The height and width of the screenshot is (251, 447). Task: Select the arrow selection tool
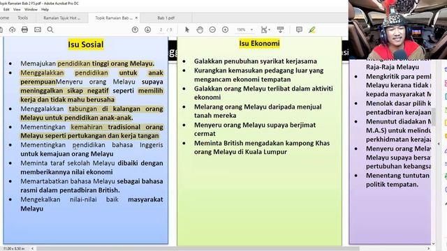point(187,29)
